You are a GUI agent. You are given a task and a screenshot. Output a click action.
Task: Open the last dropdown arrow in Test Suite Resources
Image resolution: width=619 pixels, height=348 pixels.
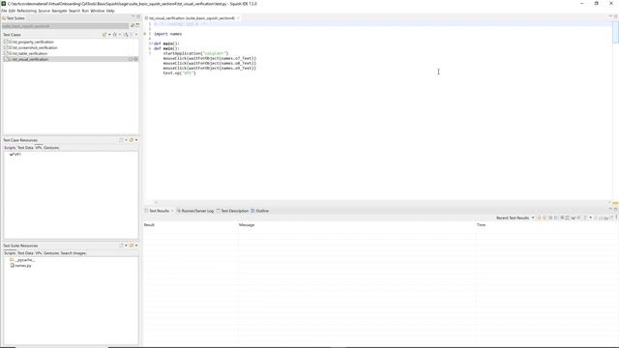[136, 246]
